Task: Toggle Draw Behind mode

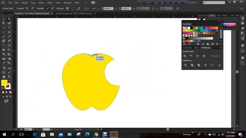Action: [x=7, y=97]
